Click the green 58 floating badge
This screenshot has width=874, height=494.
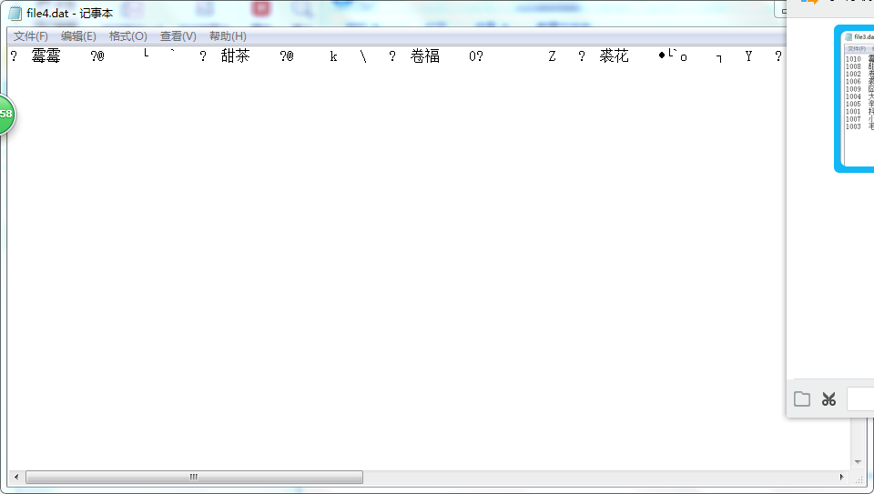click(6, 114)
